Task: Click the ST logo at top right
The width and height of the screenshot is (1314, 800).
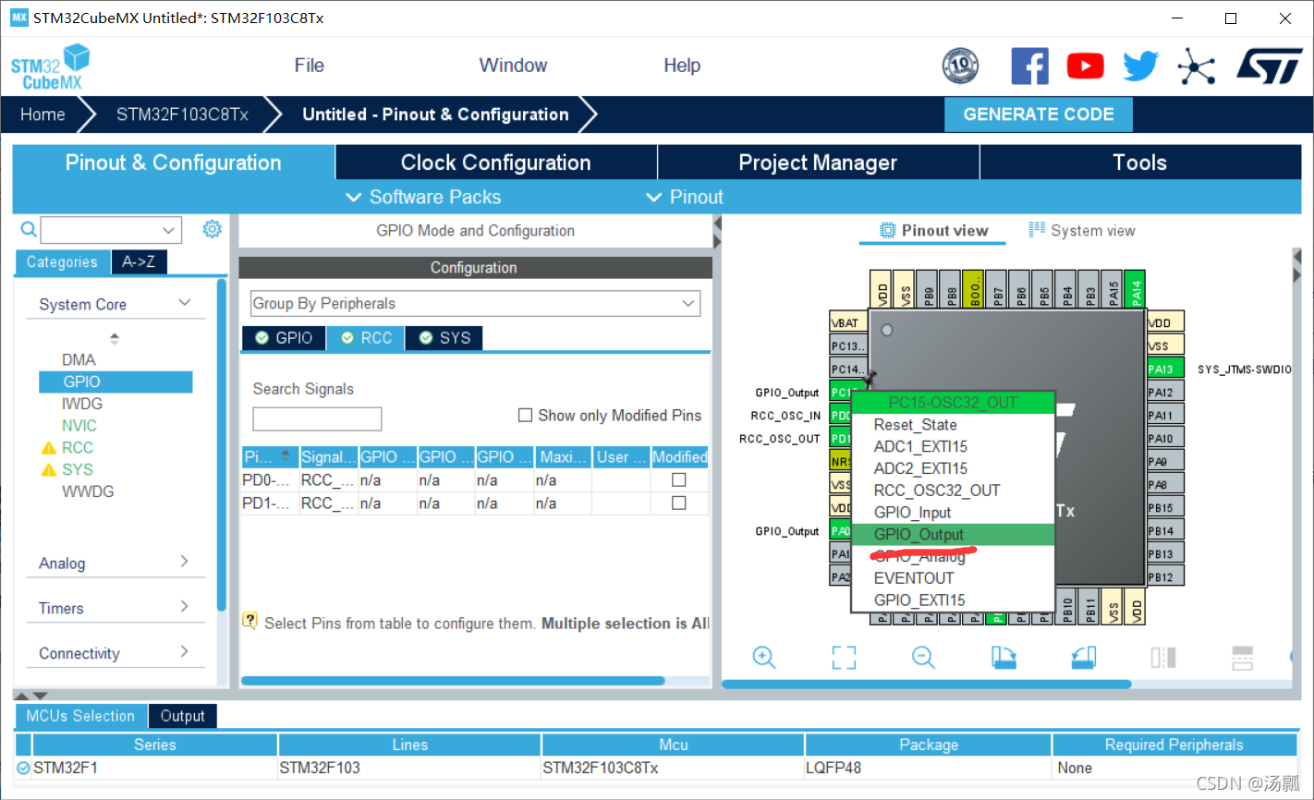Action: 1270,67
